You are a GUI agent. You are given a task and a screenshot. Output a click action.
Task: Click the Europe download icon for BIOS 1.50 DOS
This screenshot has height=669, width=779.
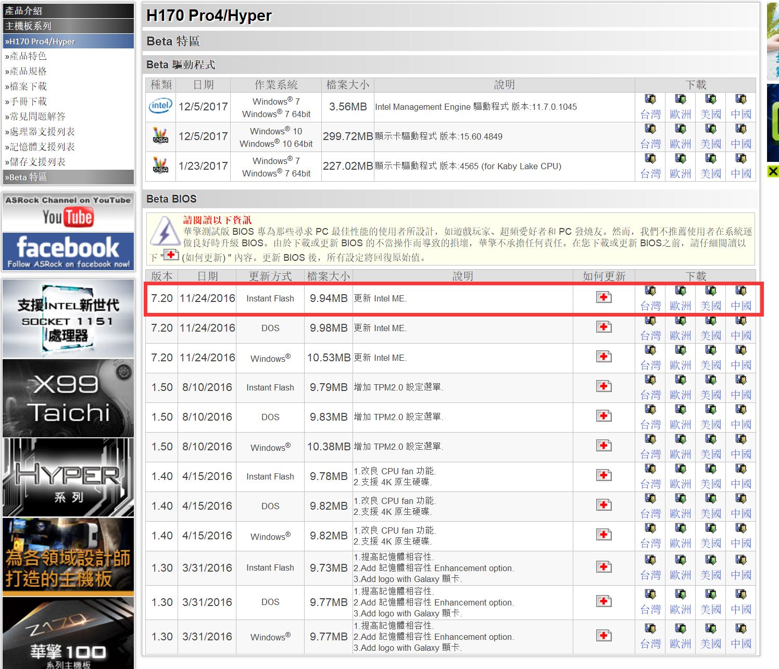click(681, 410)
